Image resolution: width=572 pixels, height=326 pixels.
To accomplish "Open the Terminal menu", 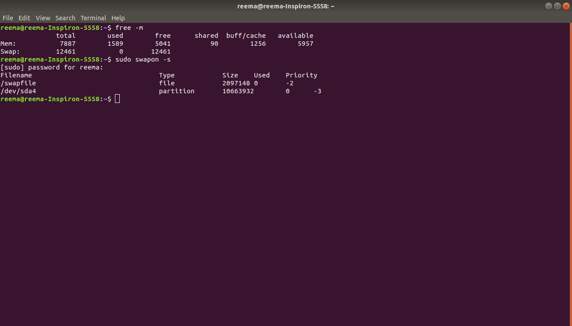I will click(x=93, y=18).
